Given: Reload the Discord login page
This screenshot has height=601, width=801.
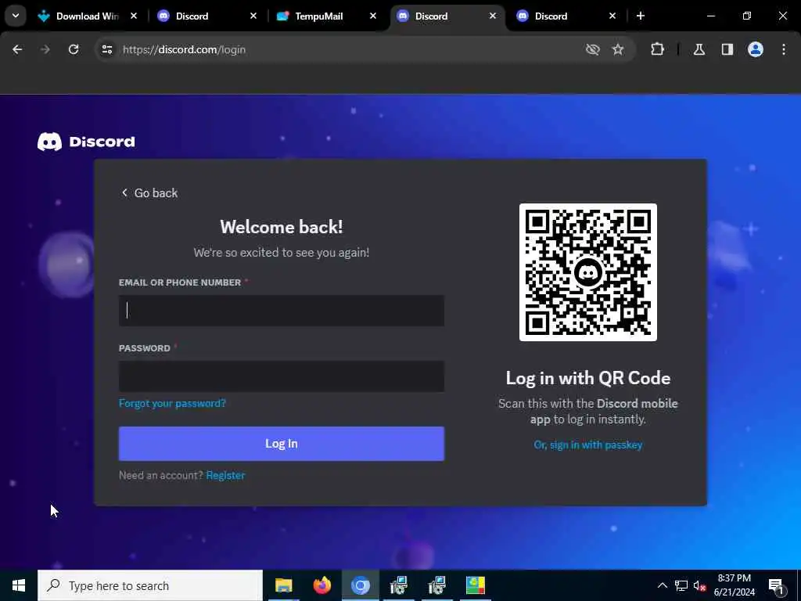Looking at the screenshot, I should (x=74, y=49).
